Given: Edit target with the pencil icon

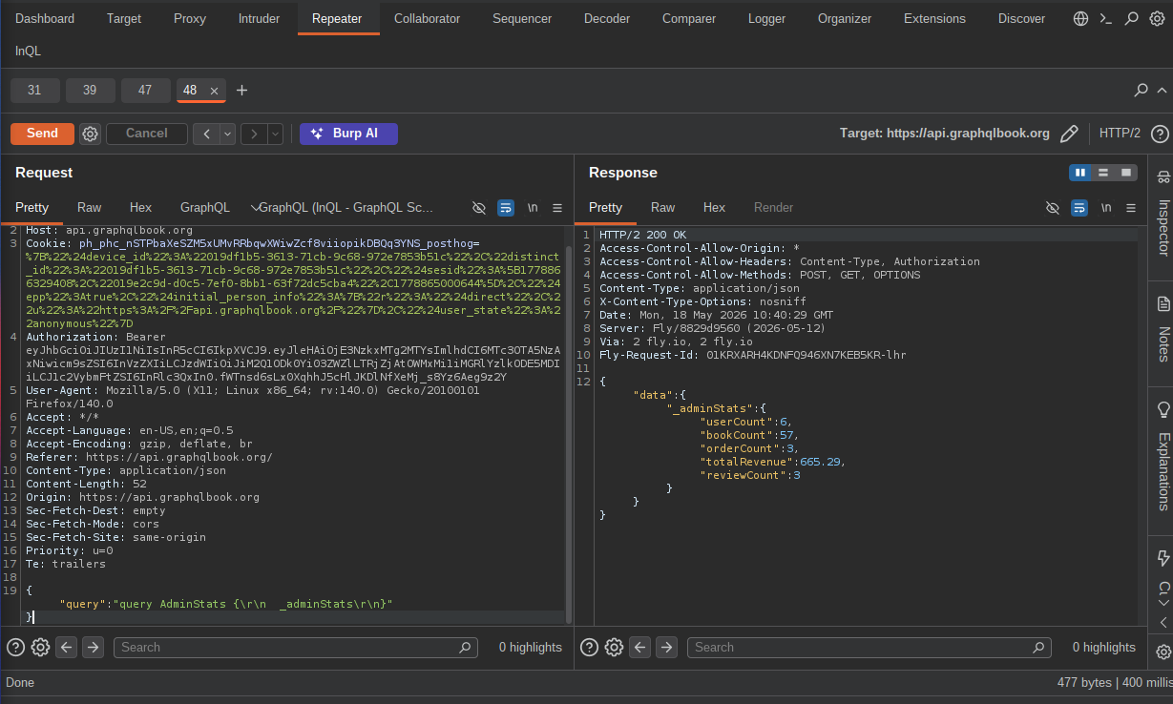Looking at the screenshot, I should point(1069,134).
